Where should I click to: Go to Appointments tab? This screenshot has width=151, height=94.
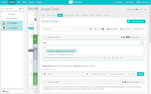click(68, 15)
